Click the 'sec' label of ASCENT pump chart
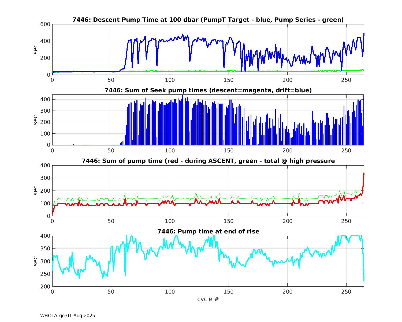 pyautogui.click(x=36, y=191)
